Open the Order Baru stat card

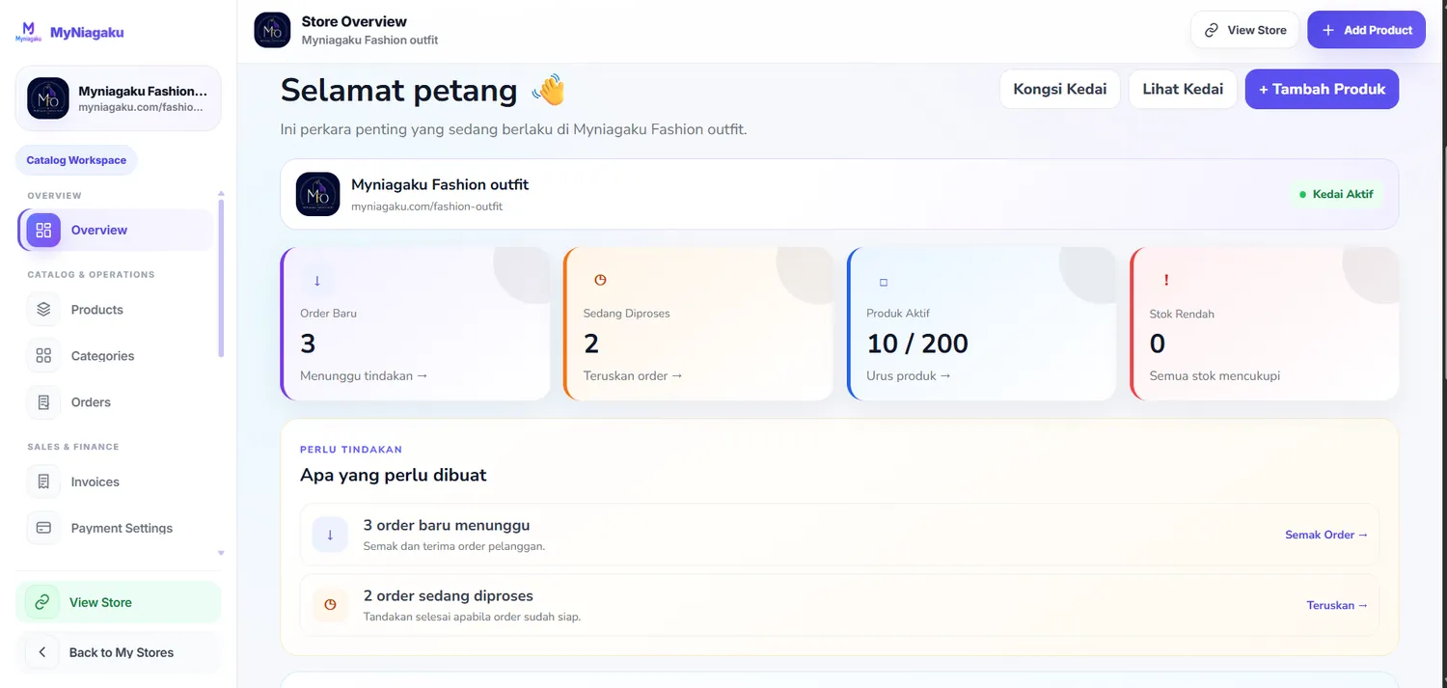[415, 323]
